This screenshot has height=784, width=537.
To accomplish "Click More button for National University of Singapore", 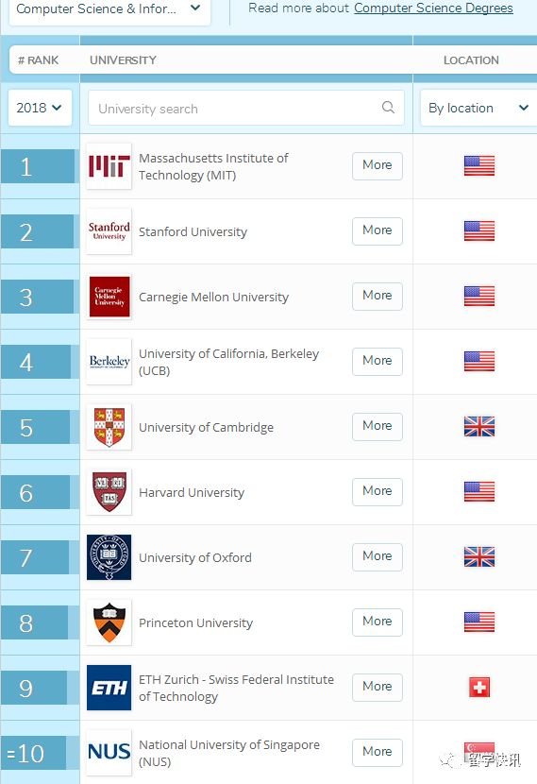I will click(x=378, y=752).
